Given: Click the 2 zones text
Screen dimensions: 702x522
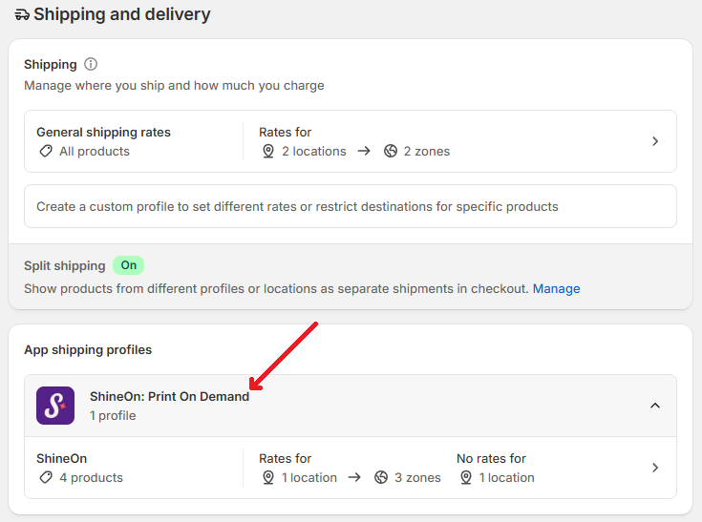Looking at the screenshot, I should pyautogui.click(x=427, y=151).
